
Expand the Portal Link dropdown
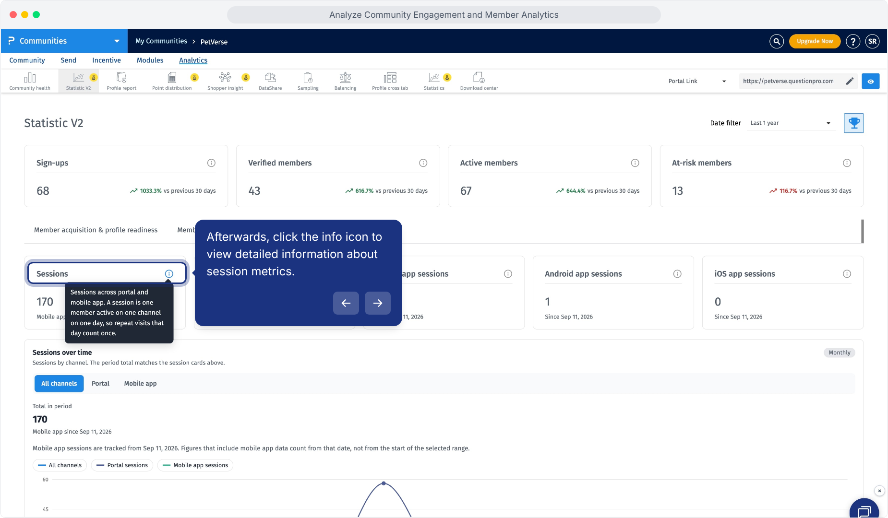coord(697,81)
